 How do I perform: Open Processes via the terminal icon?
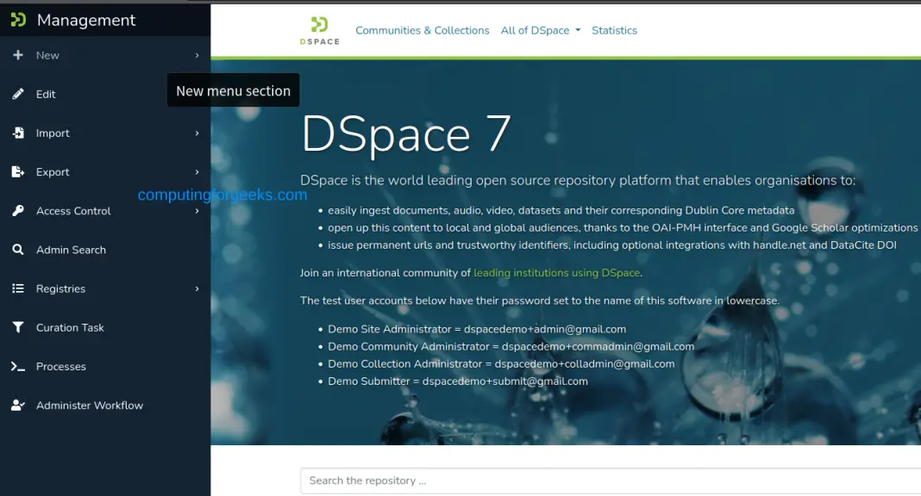click(x=19, y=366)
